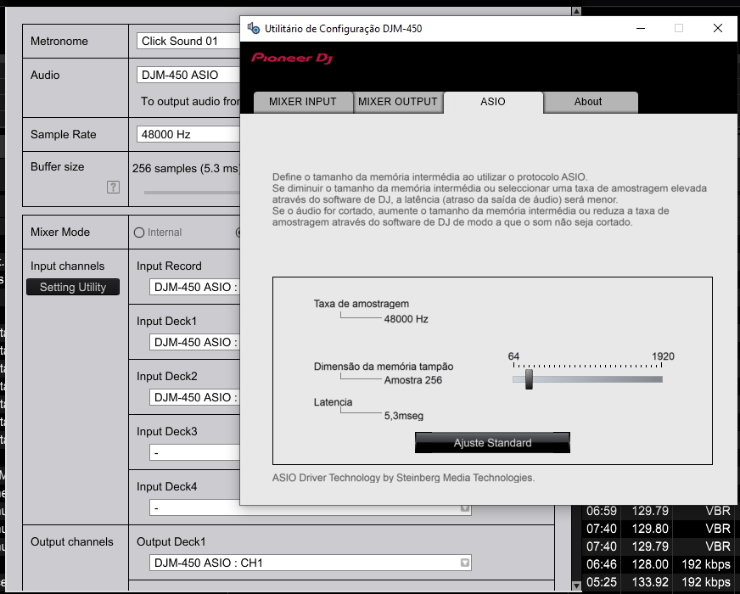Click the '48000 Hz' Taxa de amostragem value
The width and height of the screenshot is (740, 594).
pos(406,319)
